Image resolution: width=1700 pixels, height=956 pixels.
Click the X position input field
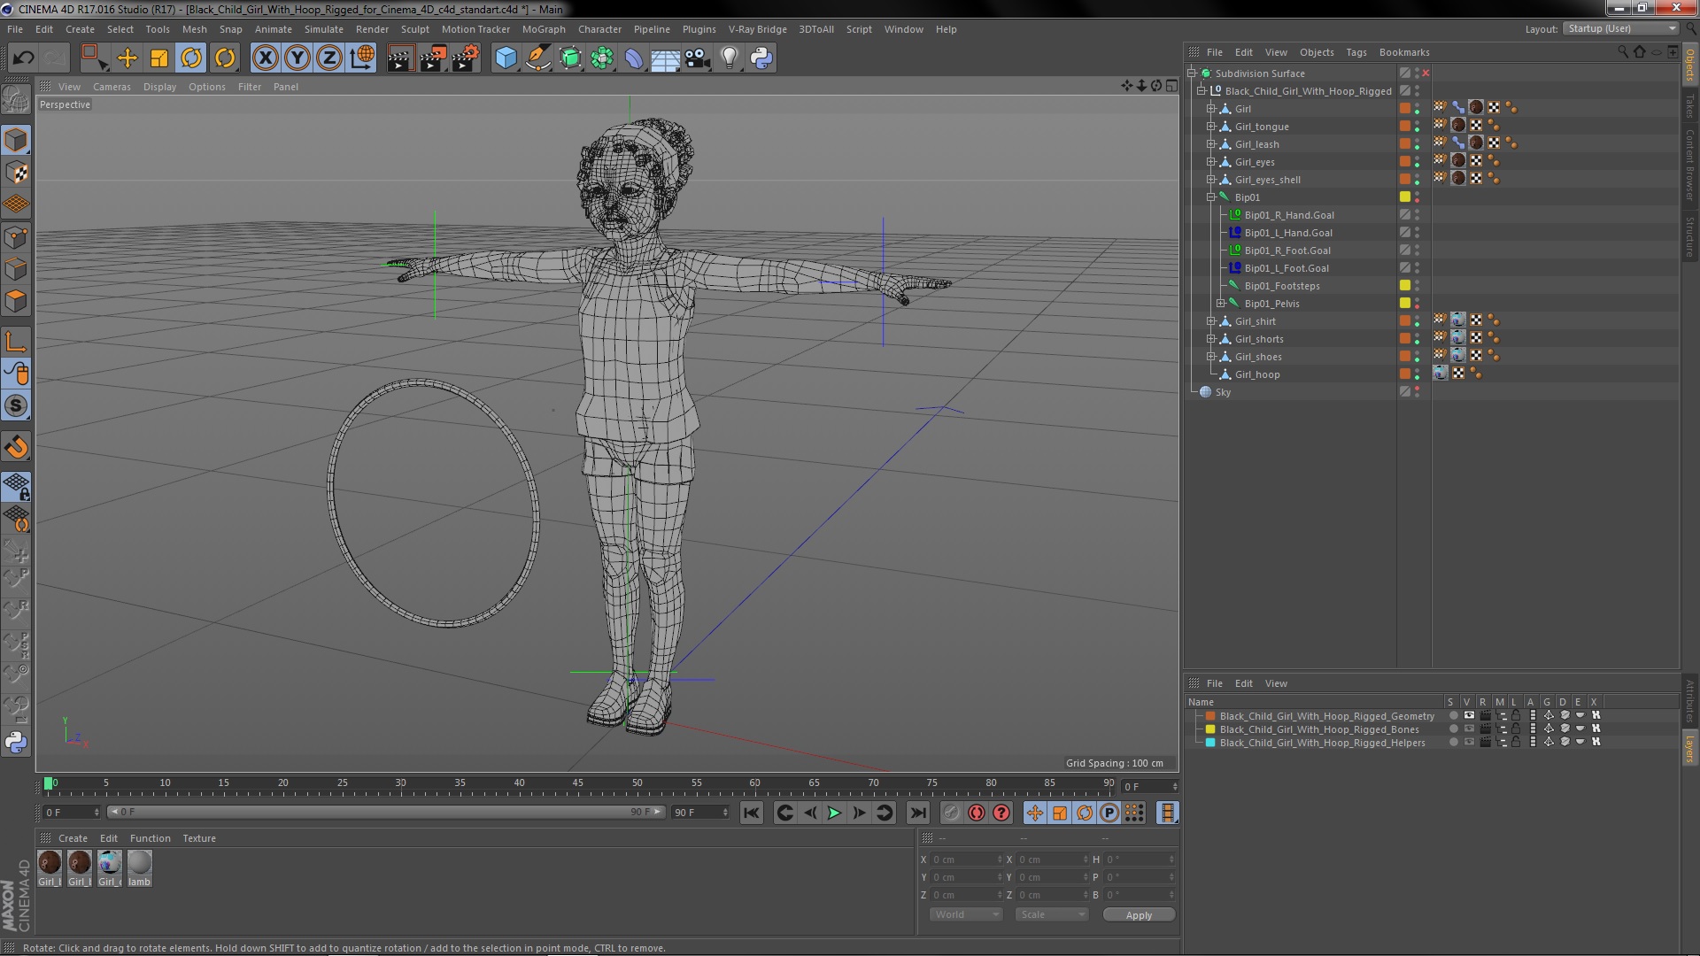tap(966, 860)
